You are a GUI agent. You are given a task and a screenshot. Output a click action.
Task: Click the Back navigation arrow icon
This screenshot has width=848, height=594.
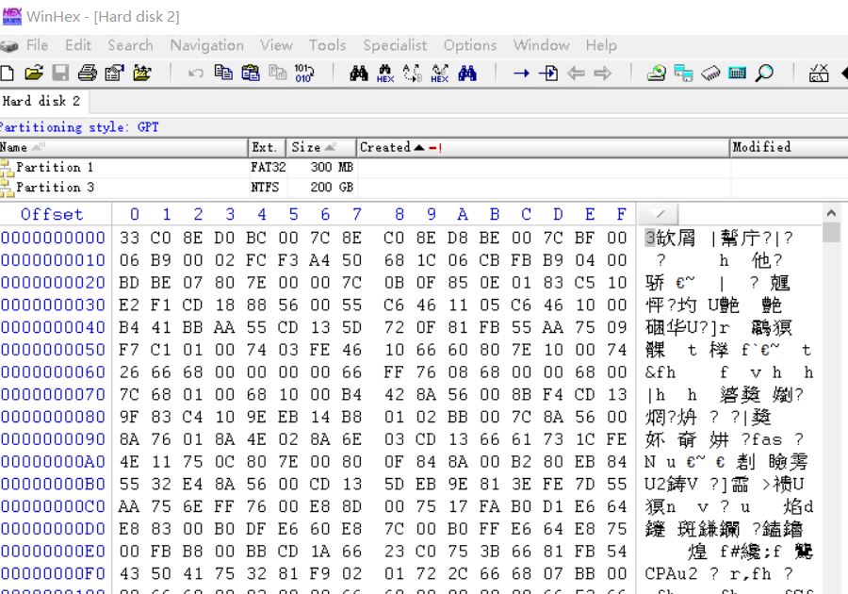(x=576, y=73)
